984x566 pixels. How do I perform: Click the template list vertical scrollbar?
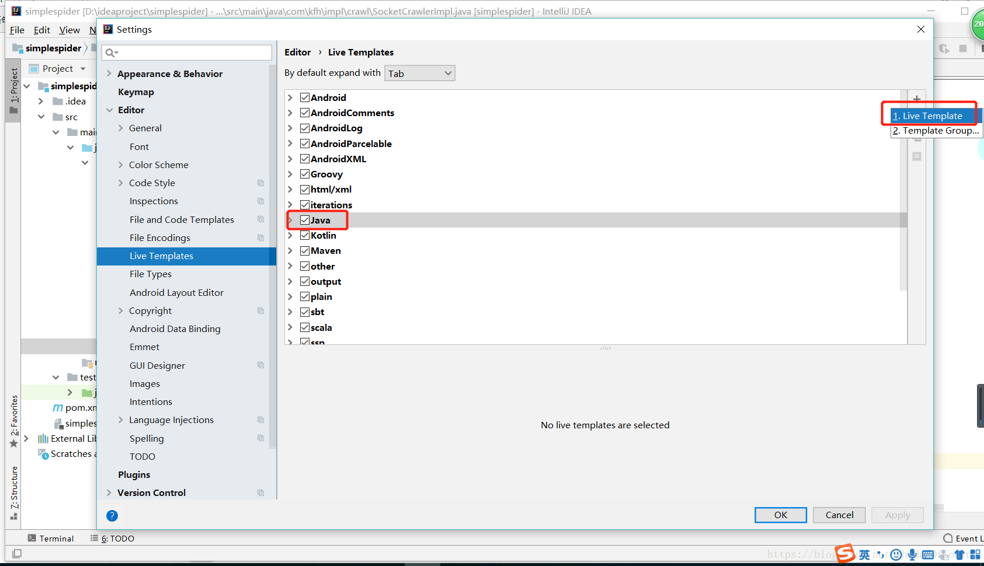[903, 191]
